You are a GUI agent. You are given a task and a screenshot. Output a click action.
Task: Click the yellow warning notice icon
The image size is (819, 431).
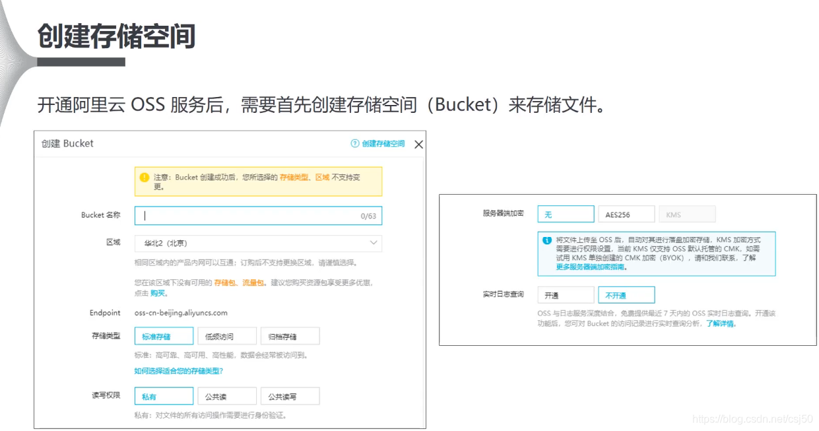144,177
